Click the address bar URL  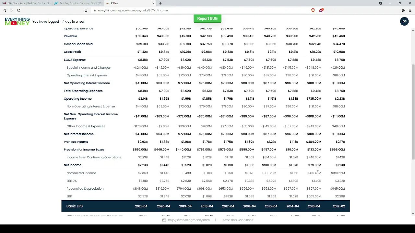click(133, 10)
